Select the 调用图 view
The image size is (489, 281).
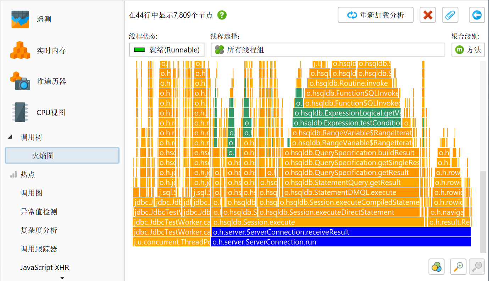point(32,193)
